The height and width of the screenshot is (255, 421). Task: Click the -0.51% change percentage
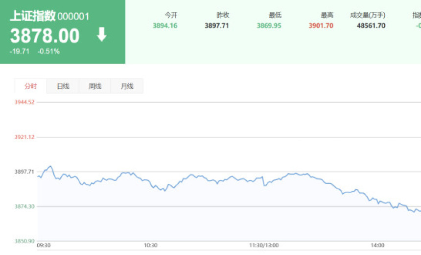(x=48, y=51)
